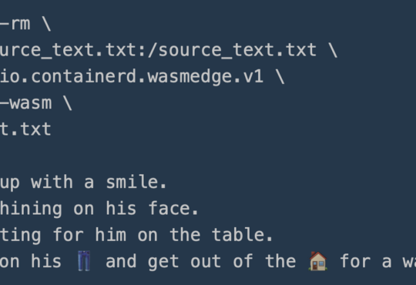This screenshot has width=416, height=285.
Task: Click the house emoji
Action: 318,261
